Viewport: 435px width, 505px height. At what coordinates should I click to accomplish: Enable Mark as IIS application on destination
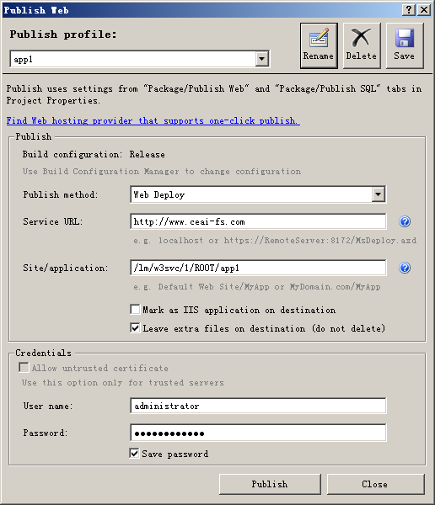pos(135,310)
